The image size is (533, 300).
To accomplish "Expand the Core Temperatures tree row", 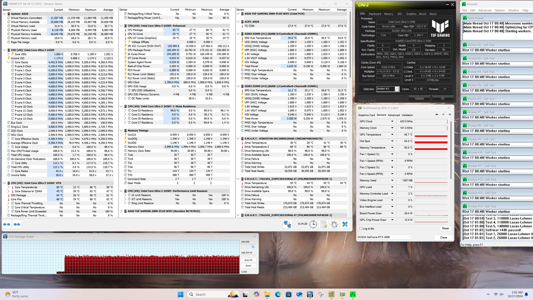I will pyautogui.click(x=8, y=187).
